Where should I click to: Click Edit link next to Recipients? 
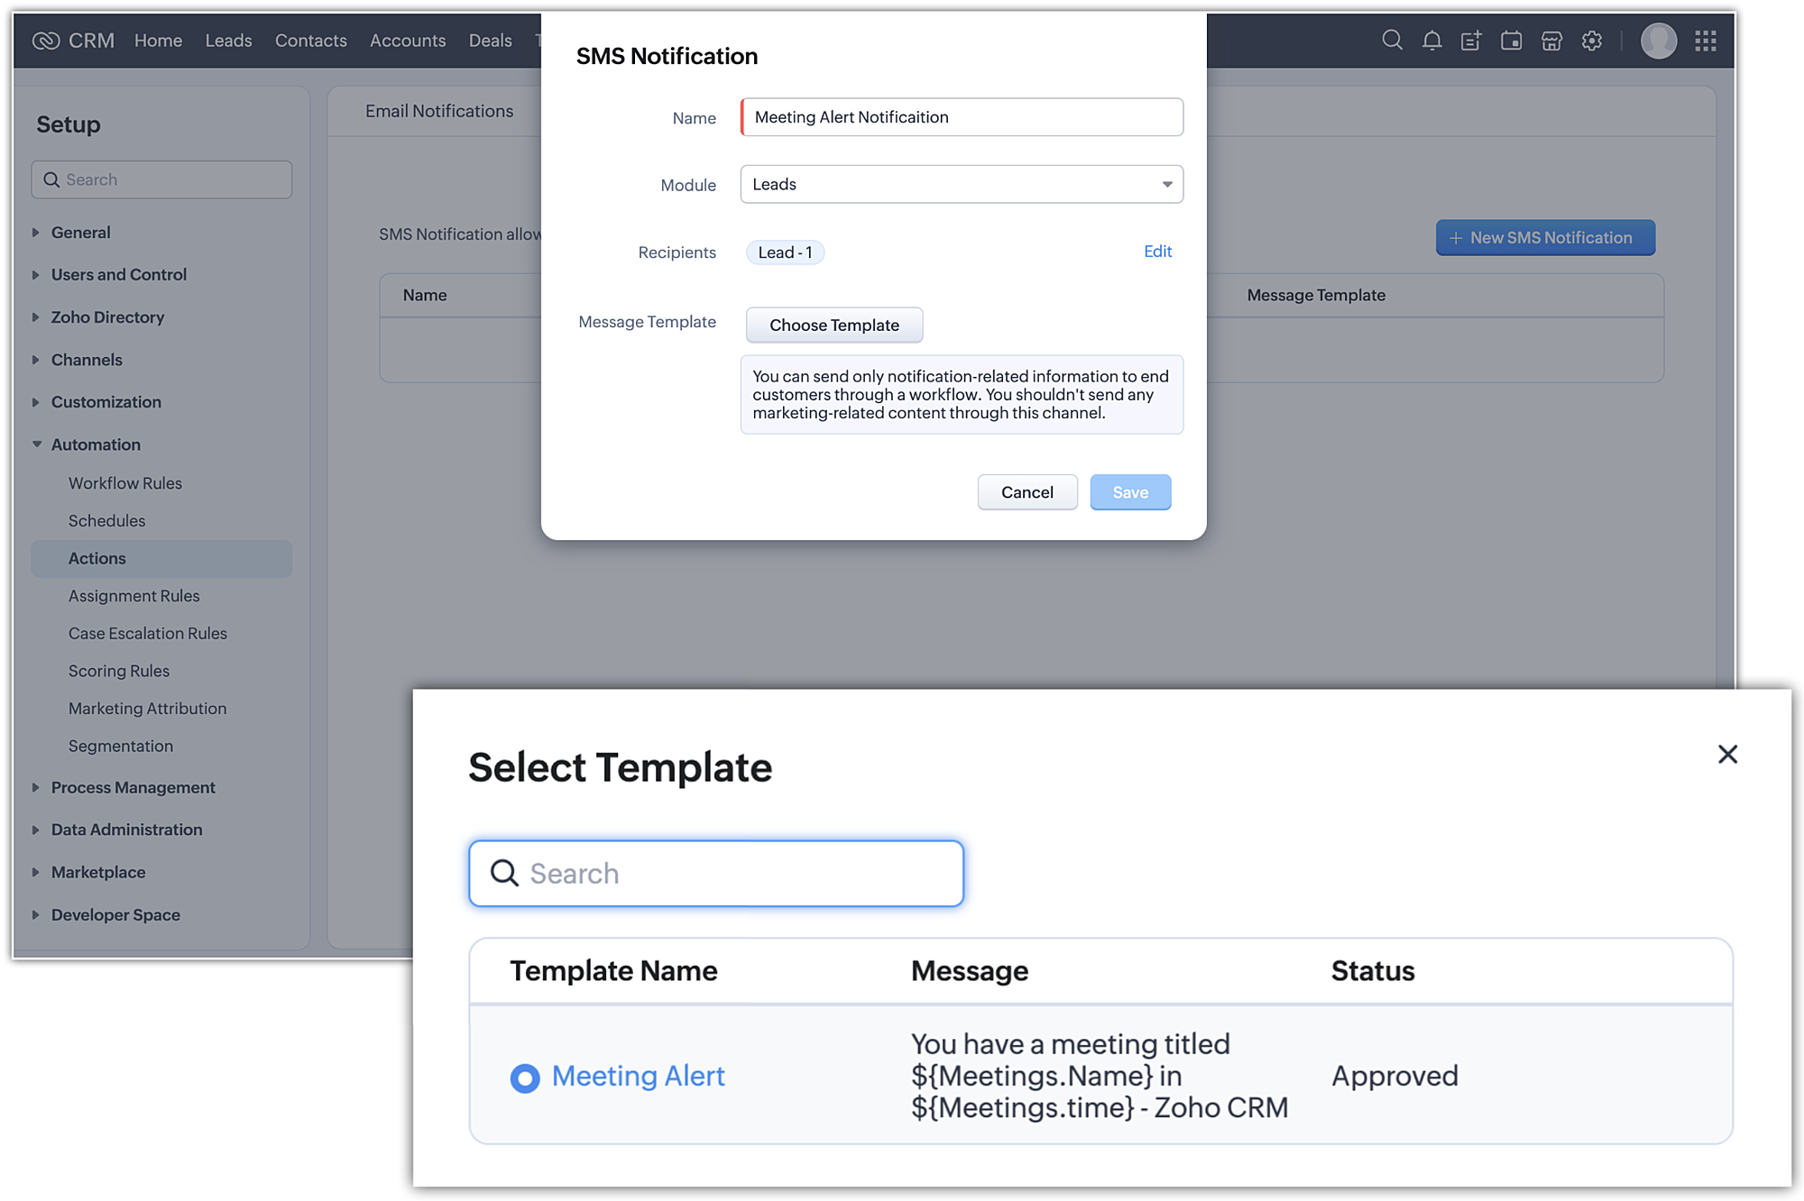pyautogui.click(x=1157, y=252)
